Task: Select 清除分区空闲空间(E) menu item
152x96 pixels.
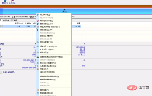Action: click(47, 72)
